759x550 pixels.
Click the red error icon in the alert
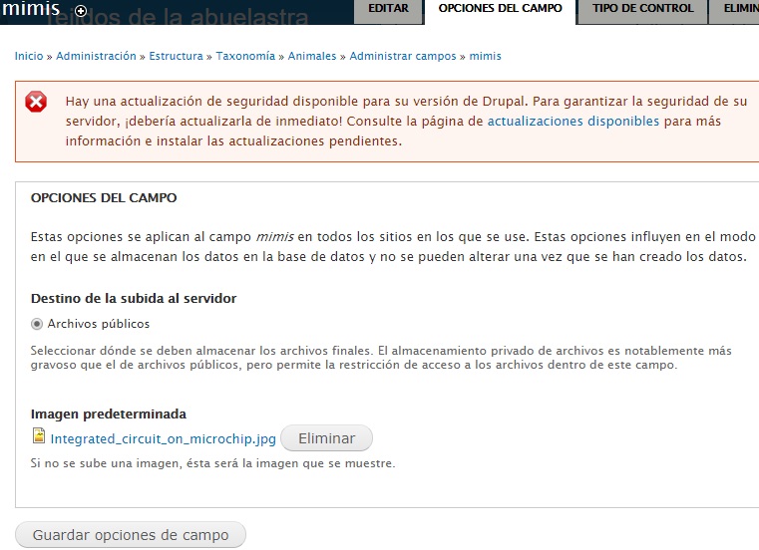(x=36, y=102)
